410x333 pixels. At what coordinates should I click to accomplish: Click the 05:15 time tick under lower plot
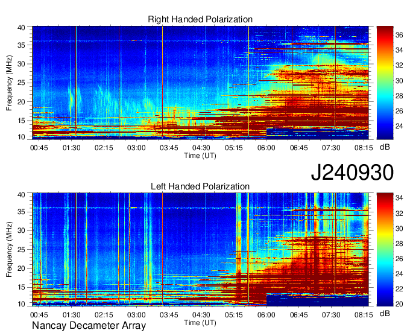pos(234,315)
